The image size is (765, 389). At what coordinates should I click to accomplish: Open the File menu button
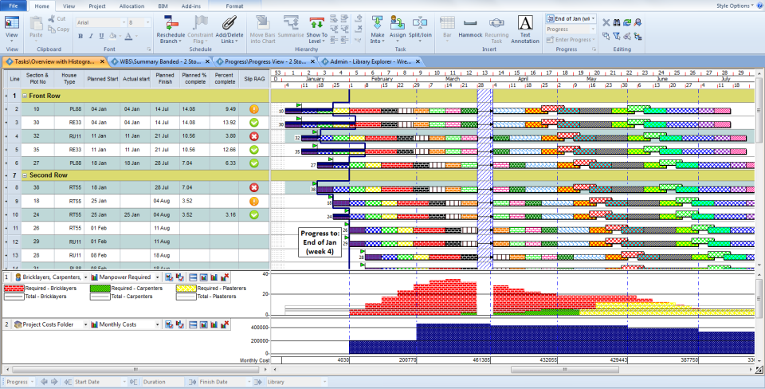coord(14,6)
